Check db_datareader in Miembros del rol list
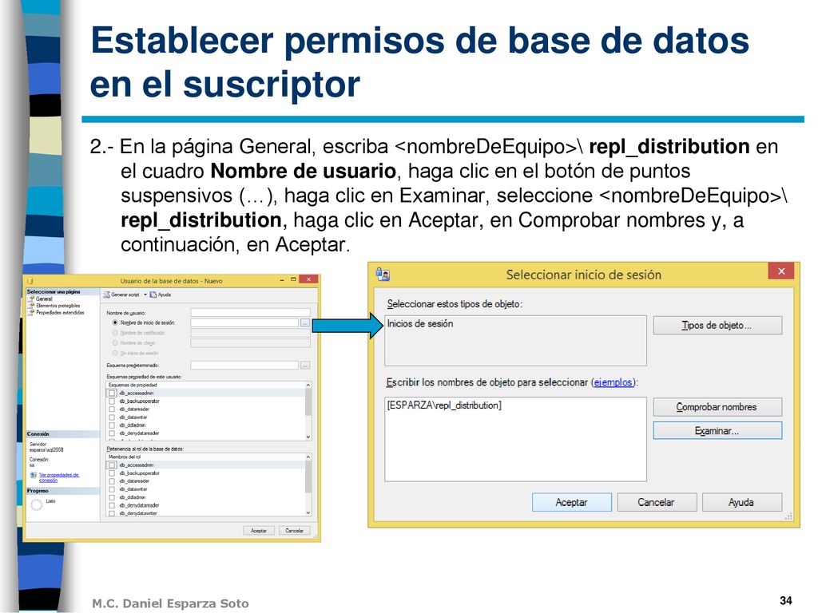 112,481
